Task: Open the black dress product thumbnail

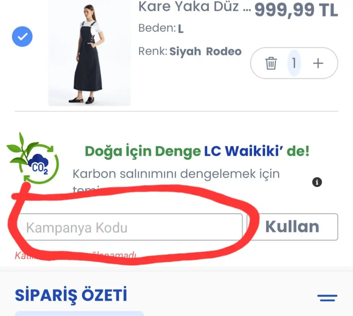Action: pos(89,53)
